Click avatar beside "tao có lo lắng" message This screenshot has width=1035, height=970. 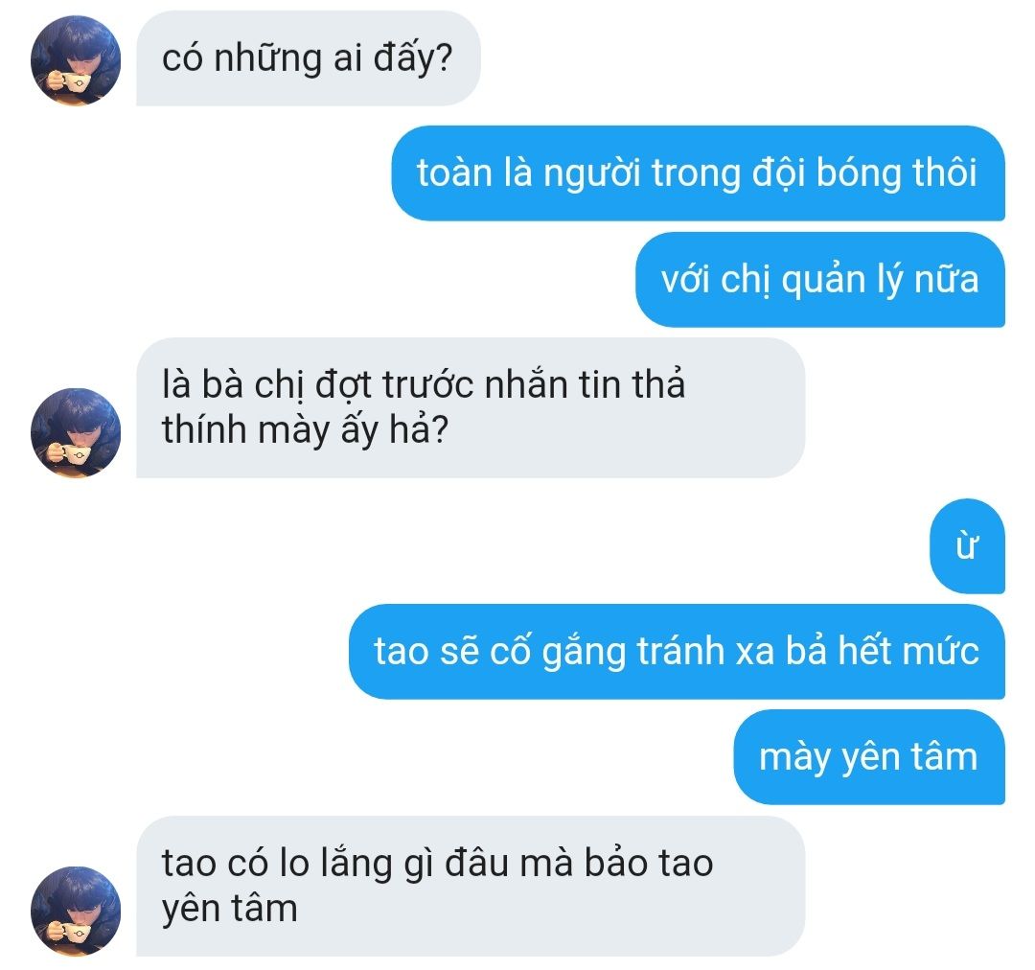pos(76,912)
